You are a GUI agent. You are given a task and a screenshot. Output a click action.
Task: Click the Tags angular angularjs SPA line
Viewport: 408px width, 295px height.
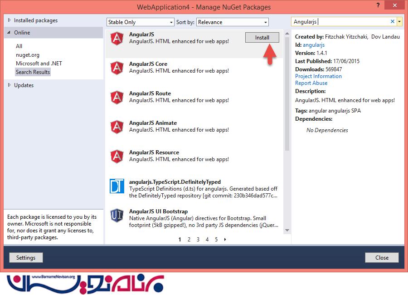[x=328, y=110]
